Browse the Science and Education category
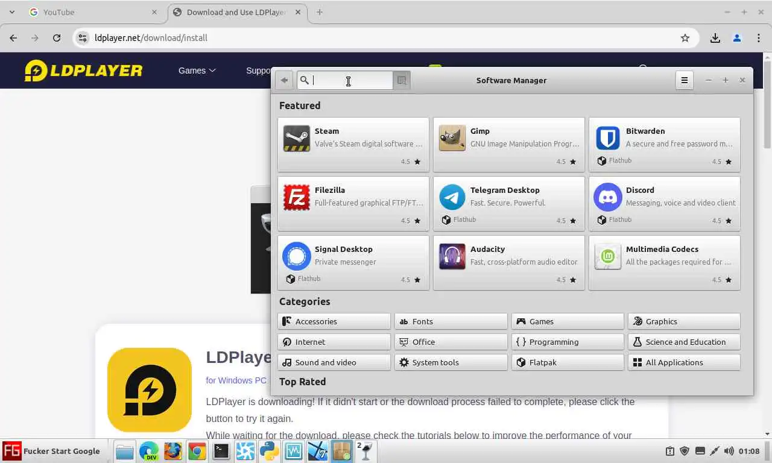Image resolution: width=772 pixels, height=463 pixels. pyautogui.click(x=684, y=342)
